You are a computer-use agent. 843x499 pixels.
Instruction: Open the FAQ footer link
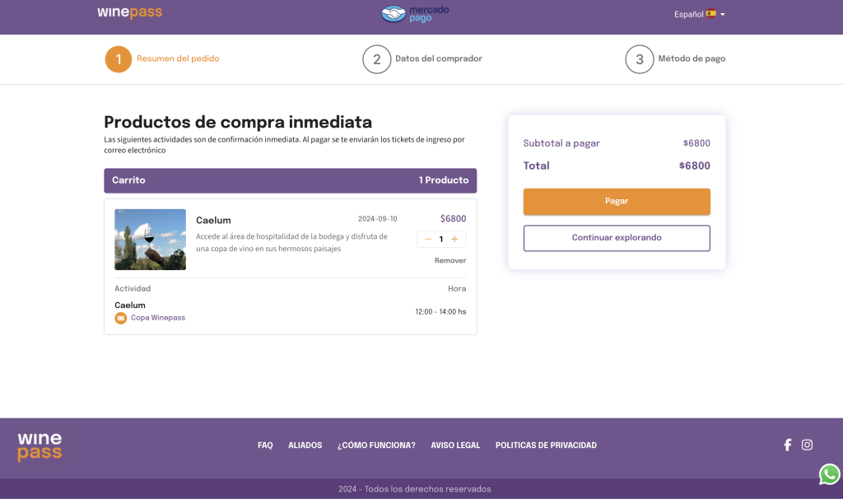pos(265,445)
